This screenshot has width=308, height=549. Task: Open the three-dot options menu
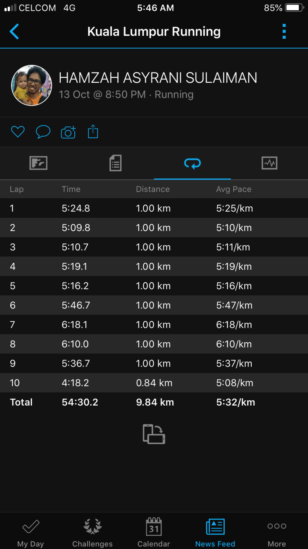(284, 32)
